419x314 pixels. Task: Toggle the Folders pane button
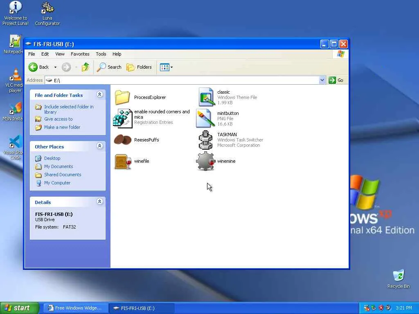[139, 67]
